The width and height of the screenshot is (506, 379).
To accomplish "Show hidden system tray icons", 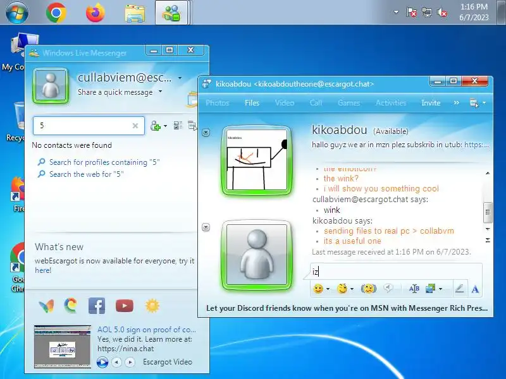I will pos(396,12).
